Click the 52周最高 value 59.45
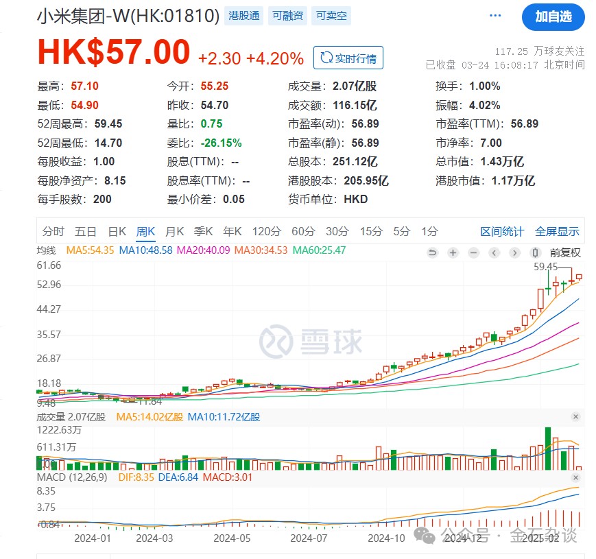This screenshot has width=596, height=559. 108,124
